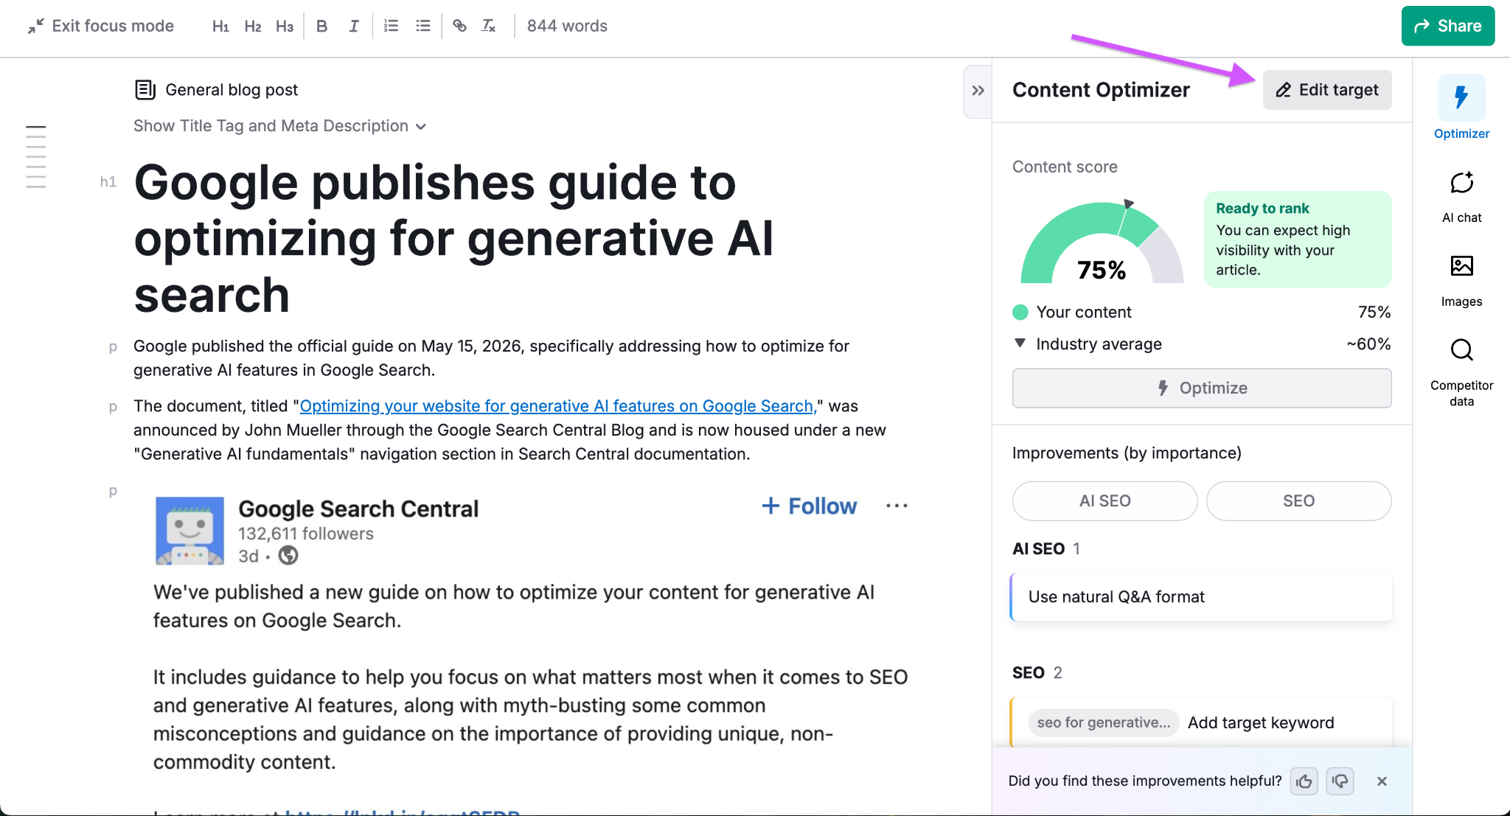Clear text formatting
Image resolution: width=1510 pixels, height=816 pixels.
click(x=489, y=27)
